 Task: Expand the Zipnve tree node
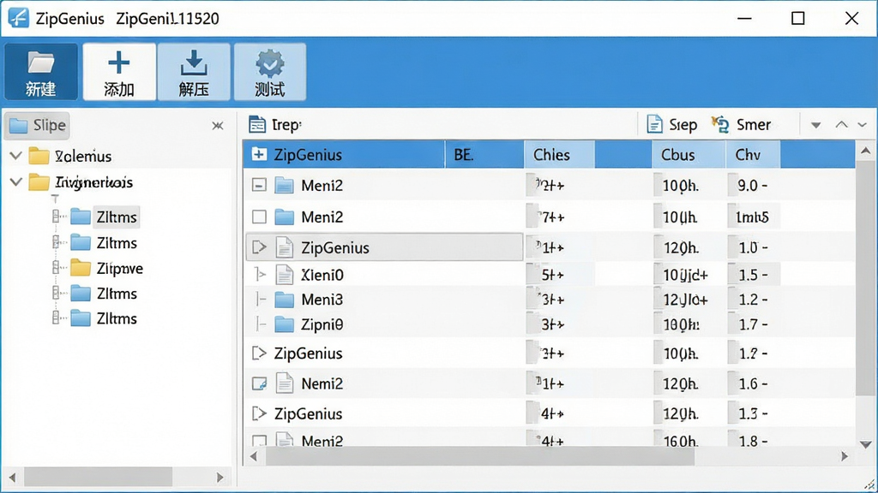[56, 268]
